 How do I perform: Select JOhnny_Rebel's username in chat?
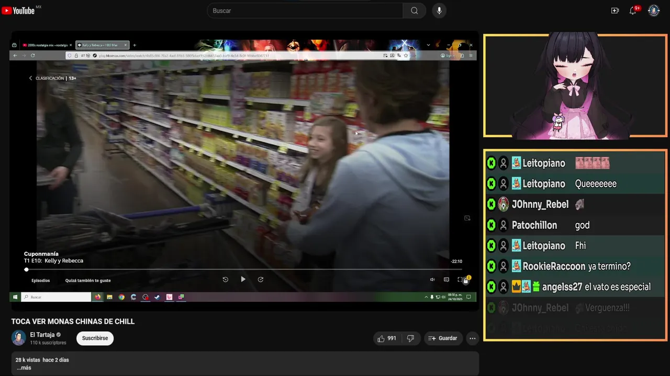click(540, 204)
